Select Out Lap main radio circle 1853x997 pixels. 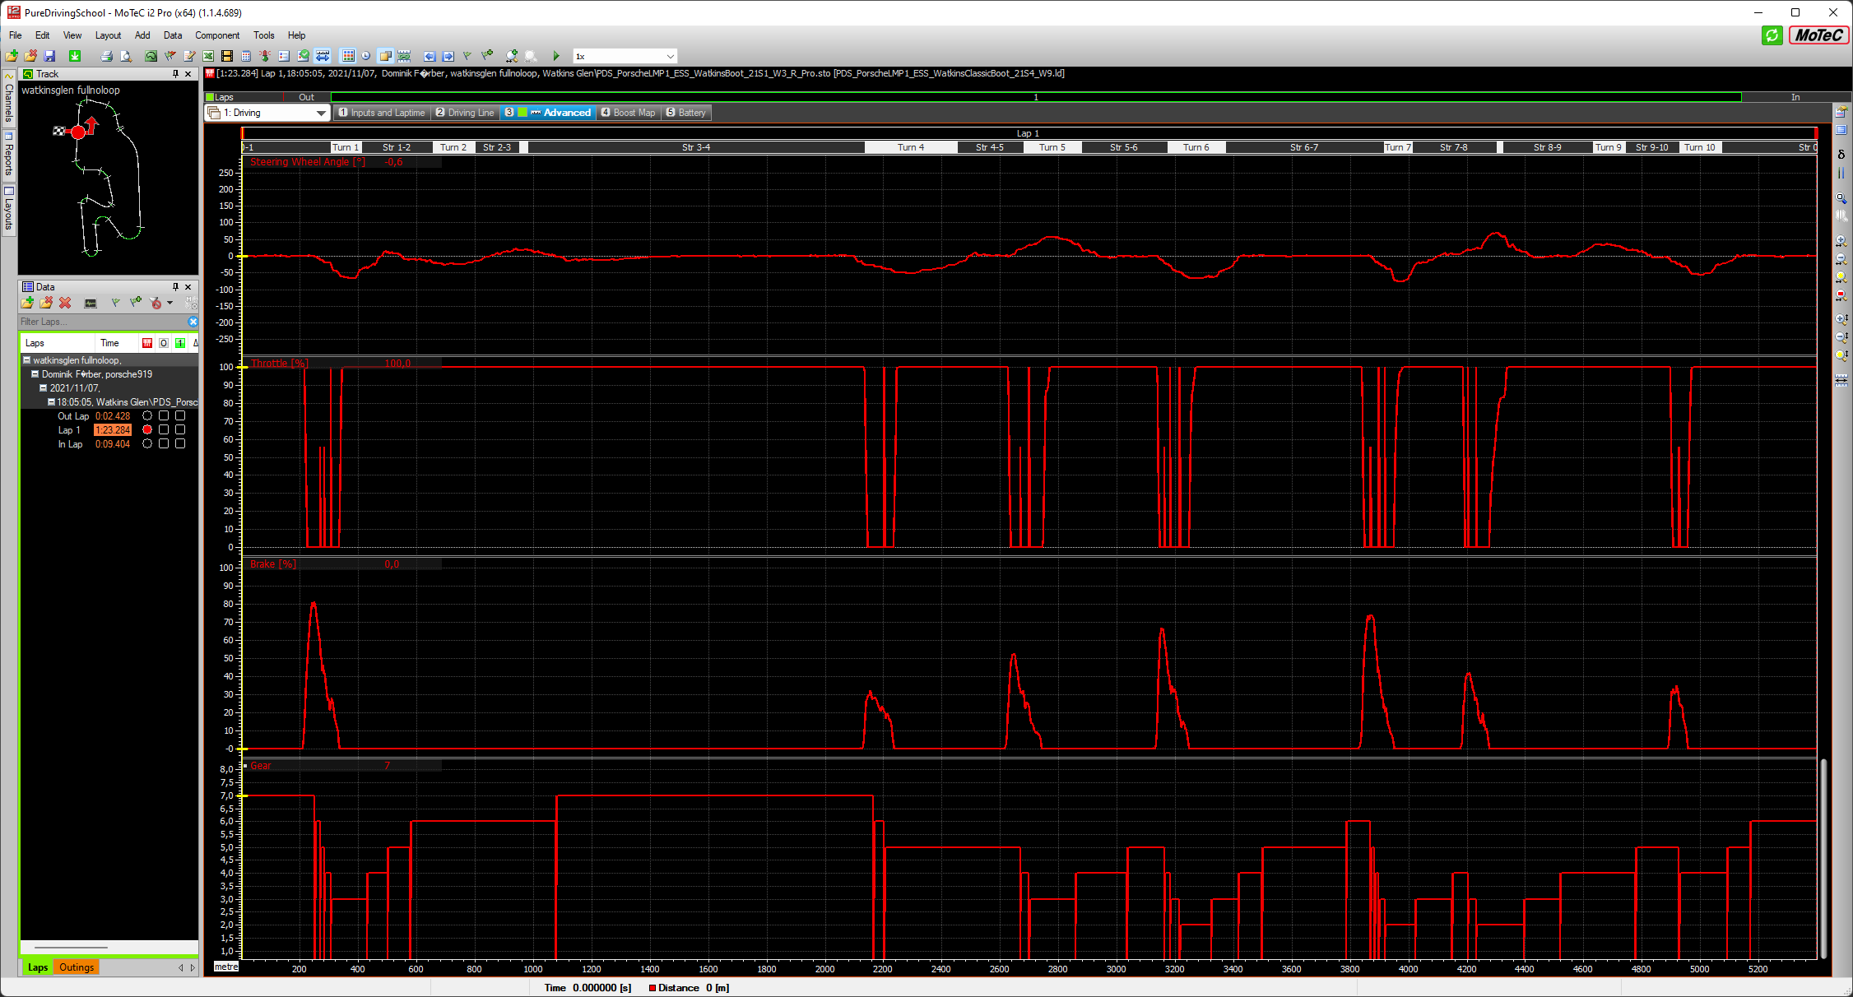pos(147,415)
